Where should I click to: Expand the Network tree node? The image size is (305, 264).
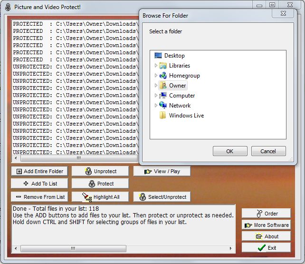156,106
